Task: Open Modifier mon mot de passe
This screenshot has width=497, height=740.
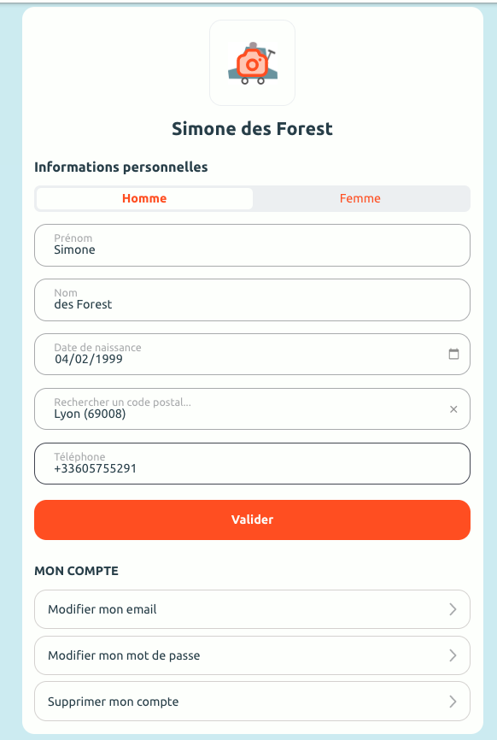Action: tap(252, 655)
